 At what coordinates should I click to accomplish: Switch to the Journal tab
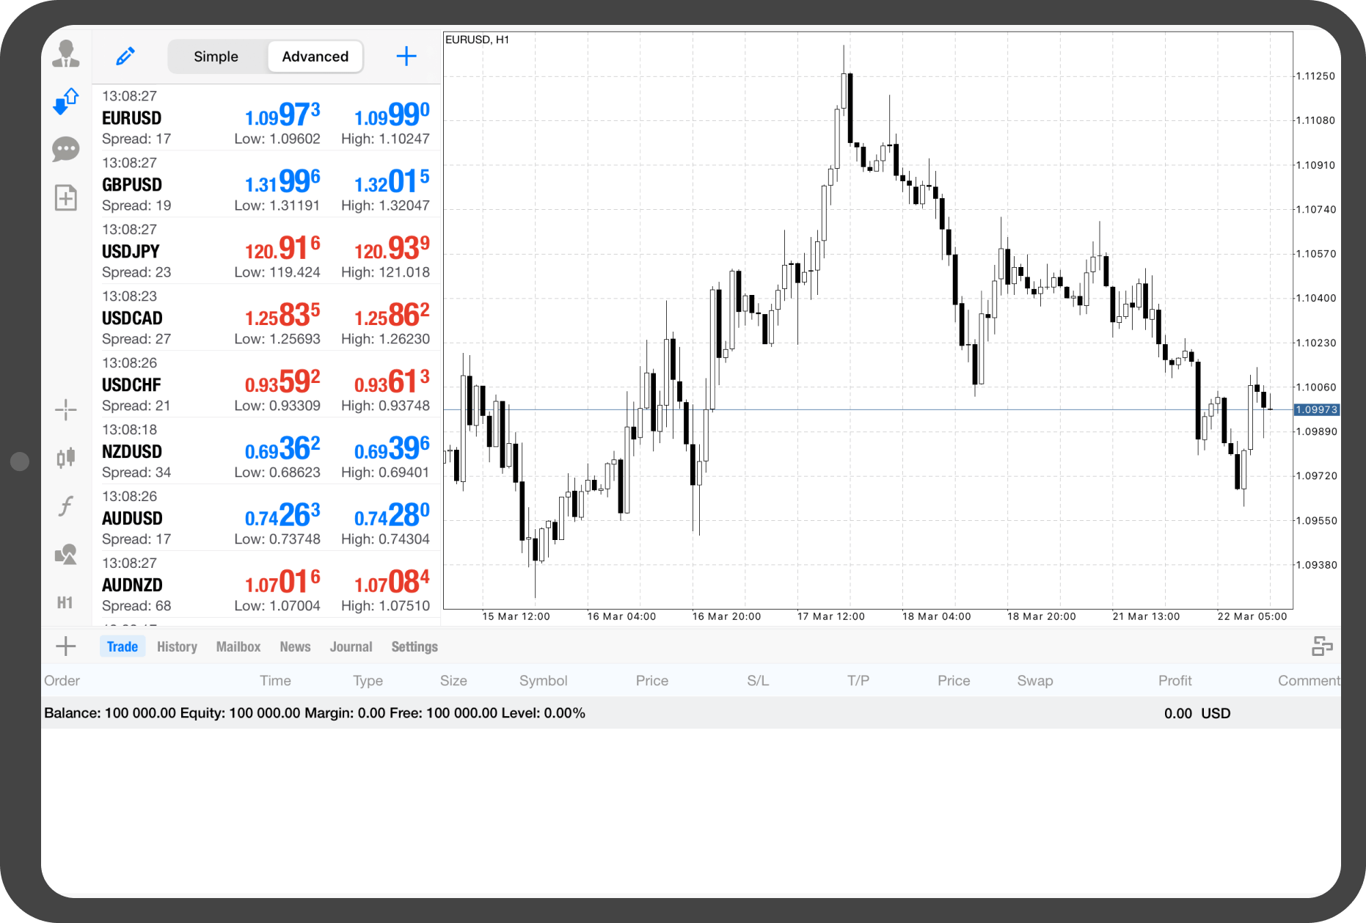point(351,646)
